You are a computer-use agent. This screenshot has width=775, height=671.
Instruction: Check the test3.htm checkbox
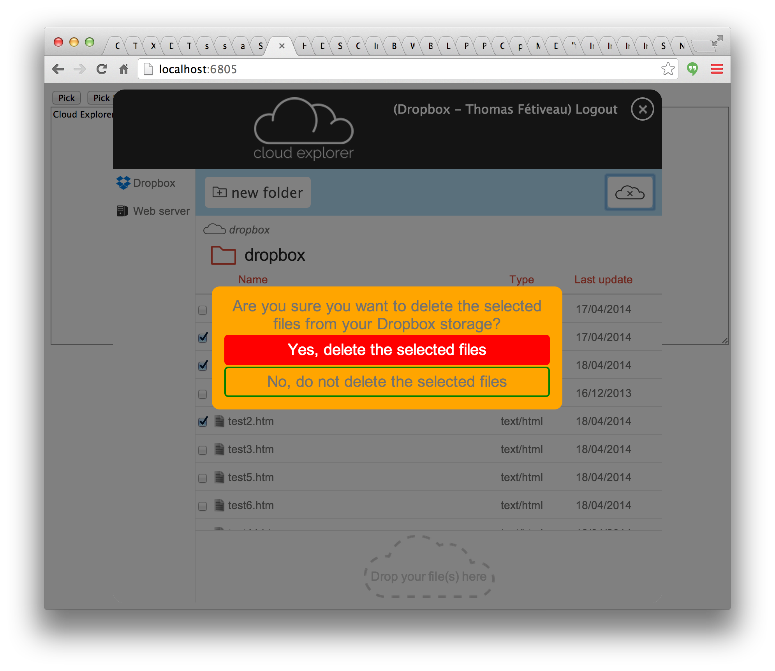coord(203,450)
